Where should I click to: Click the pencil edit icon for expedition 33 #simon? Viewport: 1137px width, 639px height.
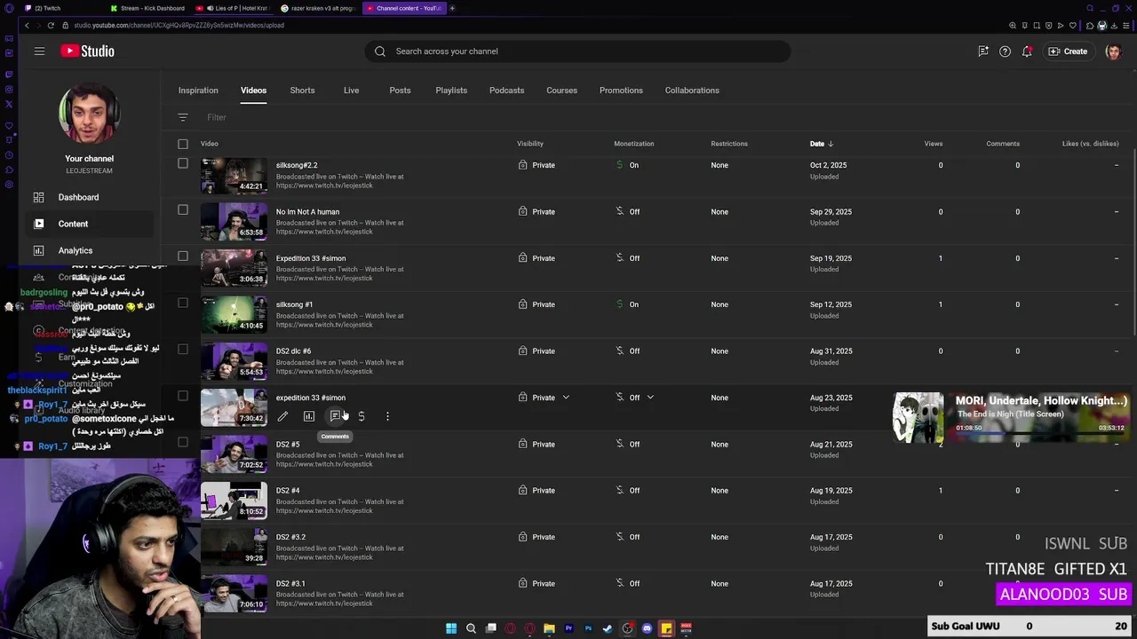(x=282, y=416)
